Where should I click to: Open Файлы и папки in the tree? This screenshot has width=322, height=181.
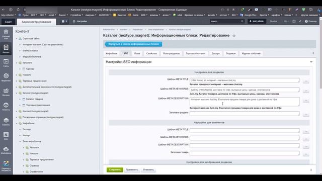point(30,51)
